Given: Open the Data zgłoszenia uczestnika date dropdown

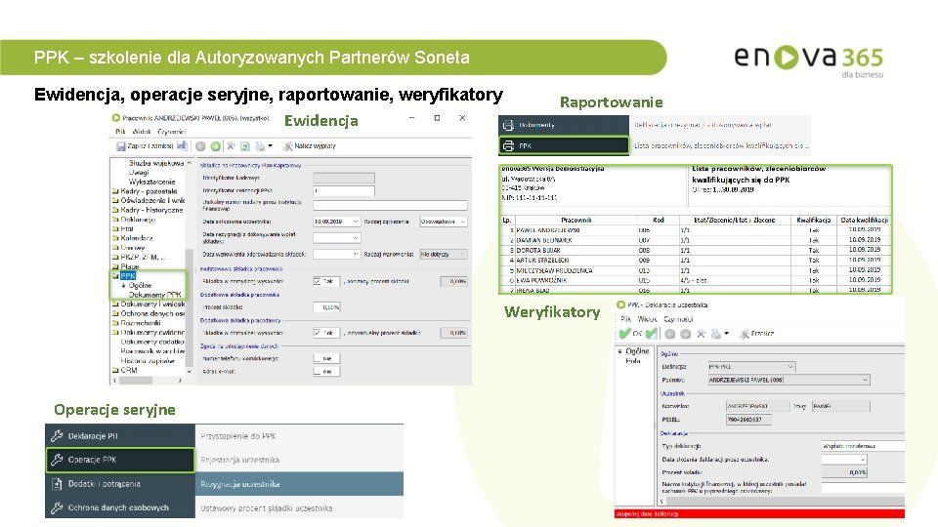Looking at the screenshot, I should (356, 222).
